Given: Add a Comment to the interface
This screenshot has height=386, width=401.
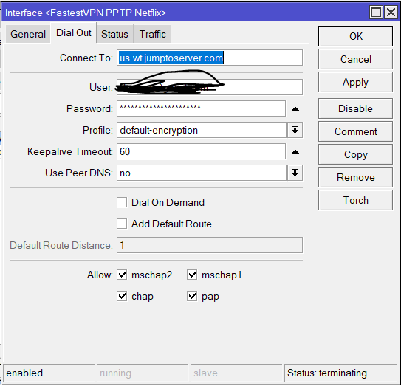Looking at the screenshot, I should [355, 131].
